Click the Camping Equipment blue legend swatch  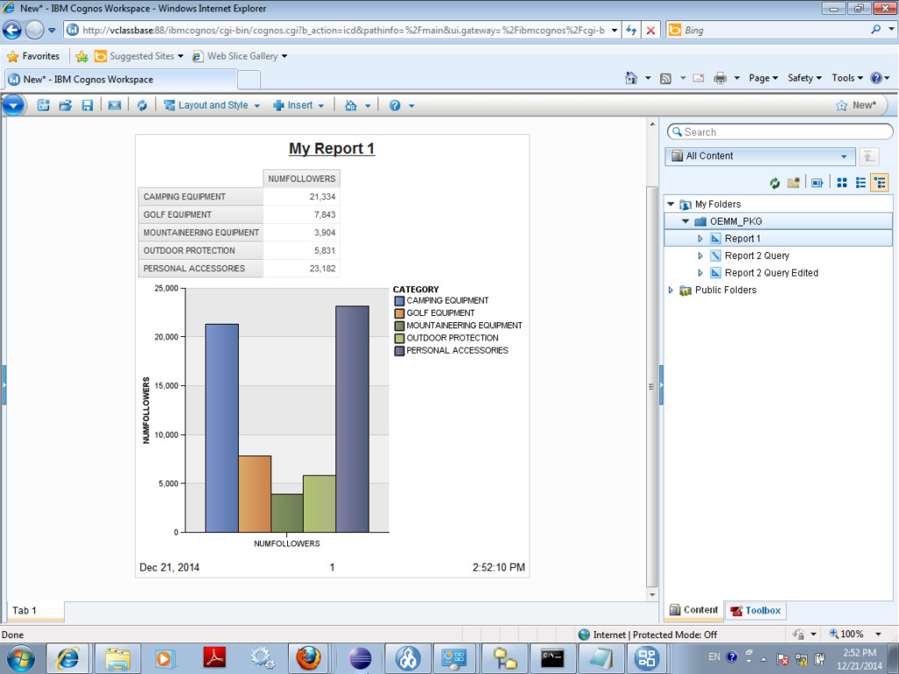pos(399,301)
